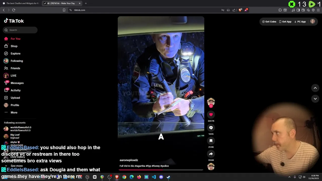Image resolution: width=322 pixels, height=181 pixels.
Task: Go to the next video
Action: pos(315,99)
